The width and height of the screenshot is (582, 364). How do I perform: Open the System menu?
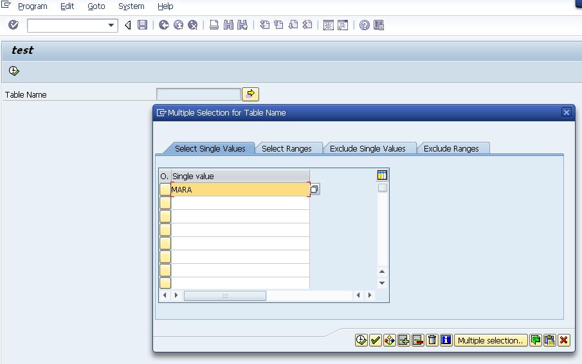coord(131,6)
